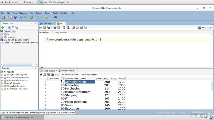Click the green Back navigation button
The width and height of the screenshot is (214, 120).
pyautogui.click(x=31, y=17)
